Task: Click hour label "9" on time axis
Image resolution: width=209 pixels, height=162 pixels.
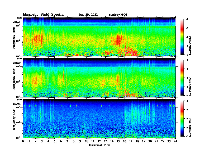Action: click(x=80, y=141)
